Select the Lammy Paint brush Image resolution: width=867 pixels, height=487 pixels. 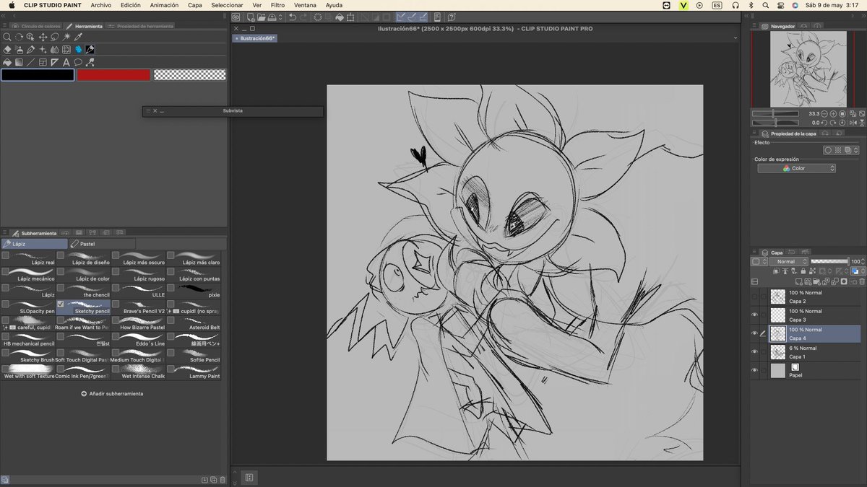(x=194, y=372)
